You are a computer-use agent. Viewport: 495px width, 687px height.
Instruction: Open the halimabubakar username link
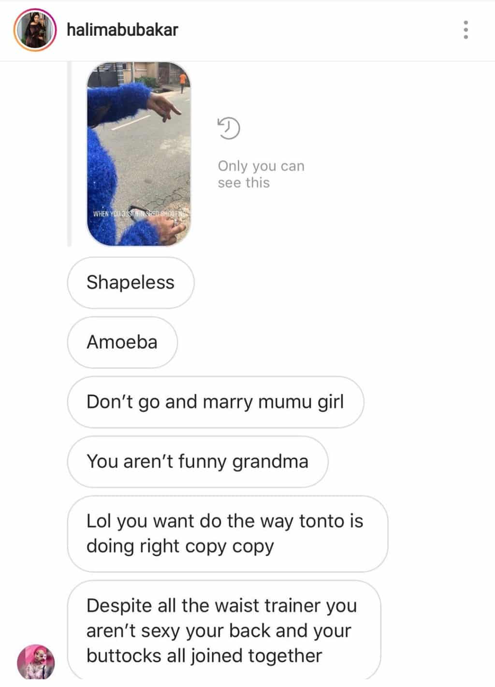(x=122, y=30)
